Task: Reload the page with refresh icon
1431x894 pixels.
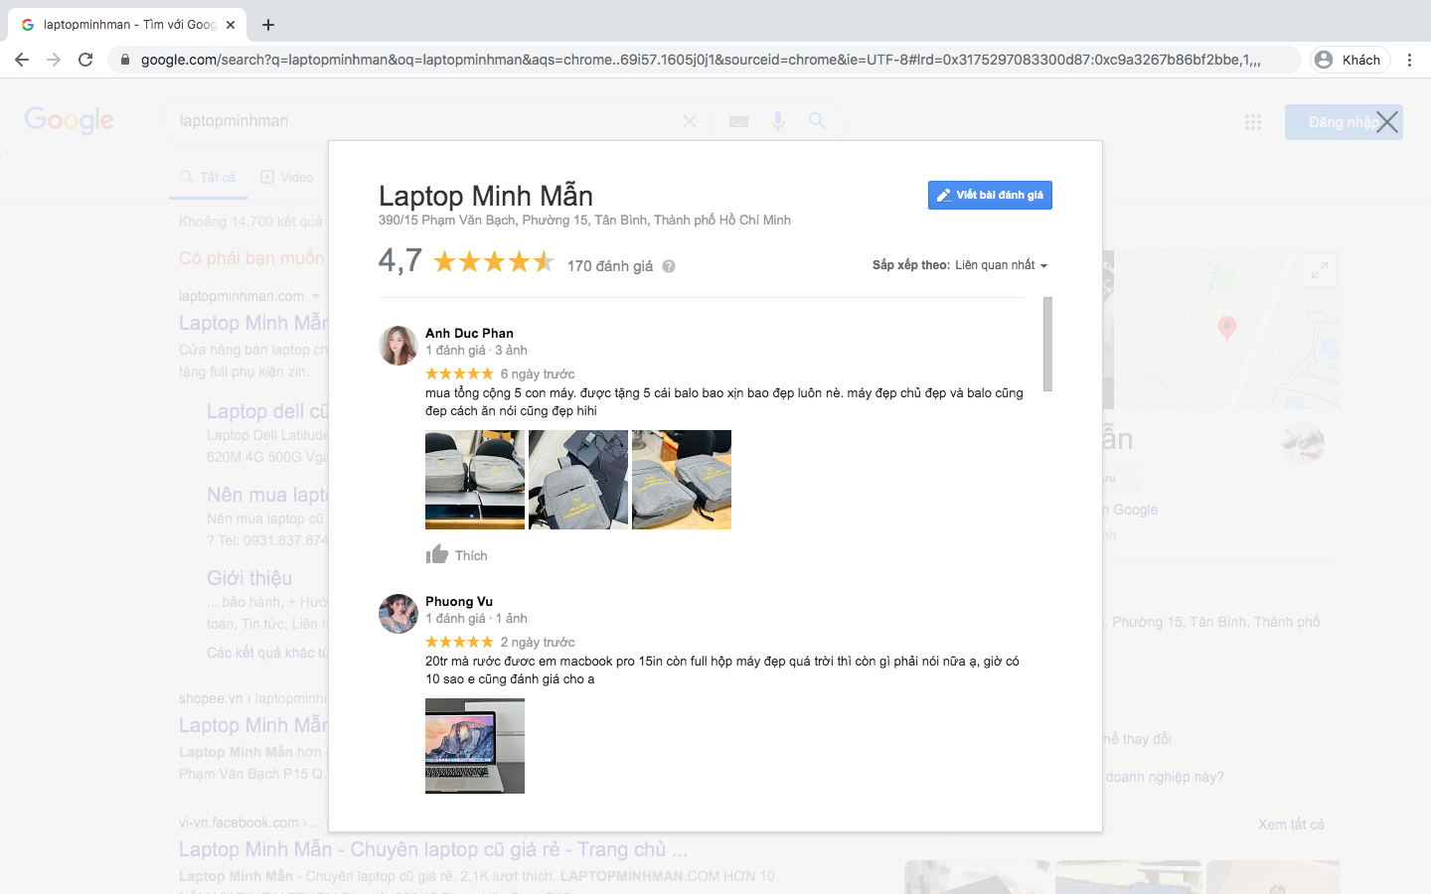Action: [85, 60]
